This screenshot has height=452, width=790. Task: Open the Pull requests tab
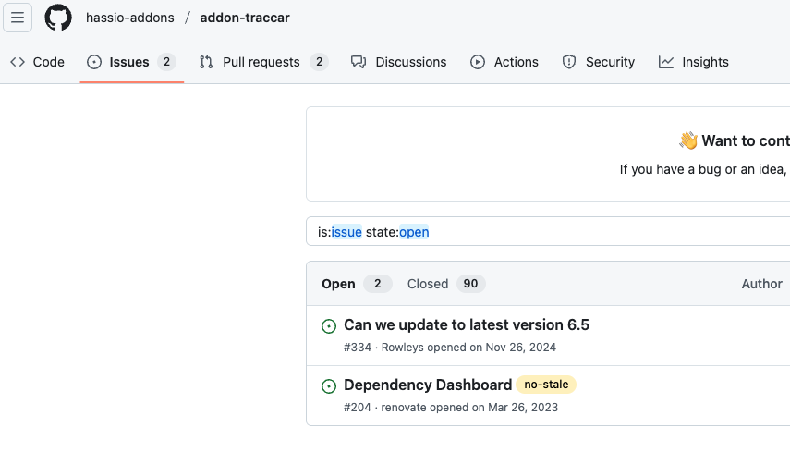coord(264,62)
